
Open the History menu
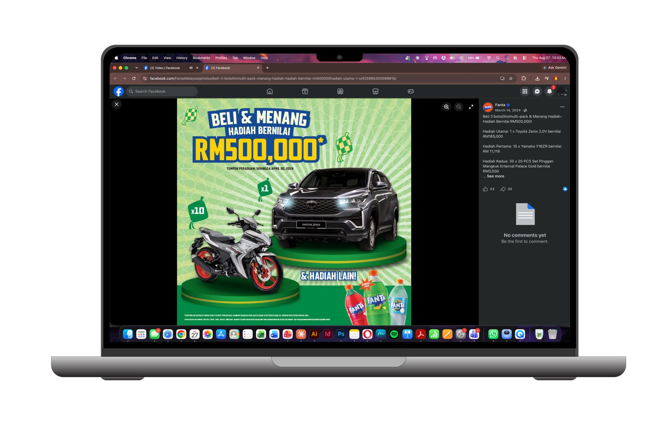coord(182,58)
